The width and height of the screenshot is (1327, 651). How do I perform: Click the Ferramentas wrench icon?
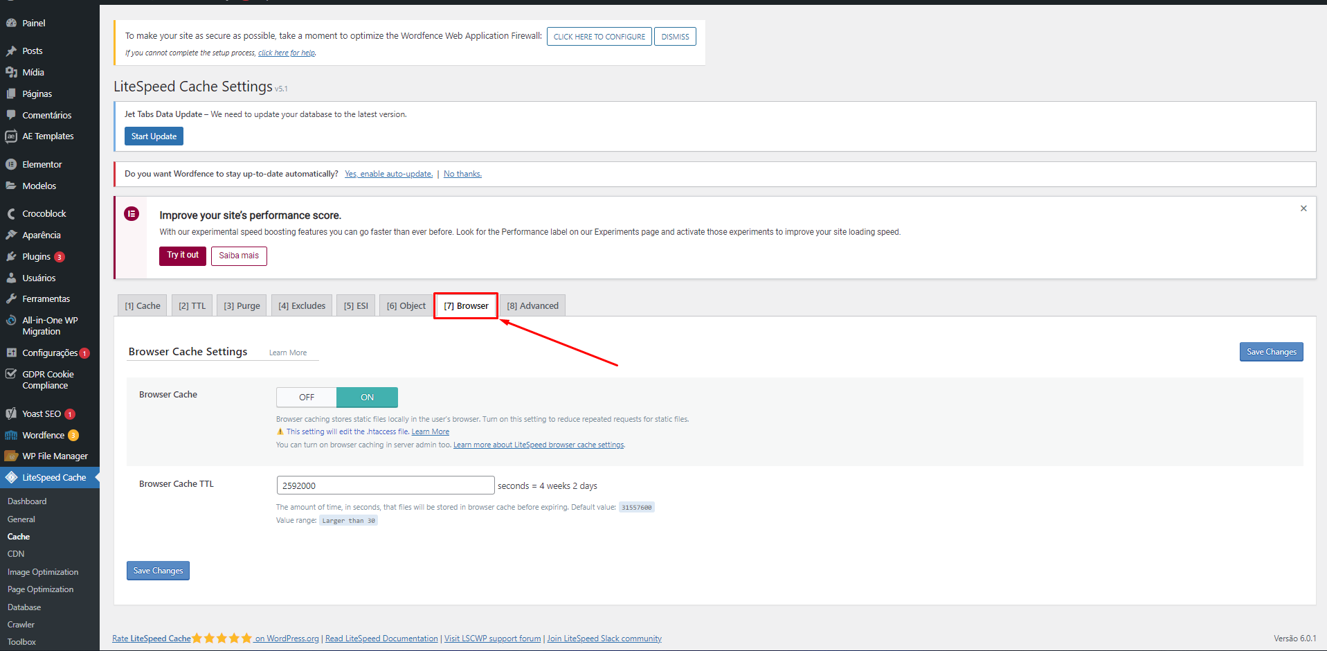11,298
